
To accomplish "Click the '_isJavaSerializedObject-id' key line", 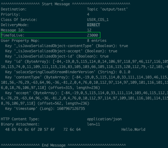I will point(57,56).
